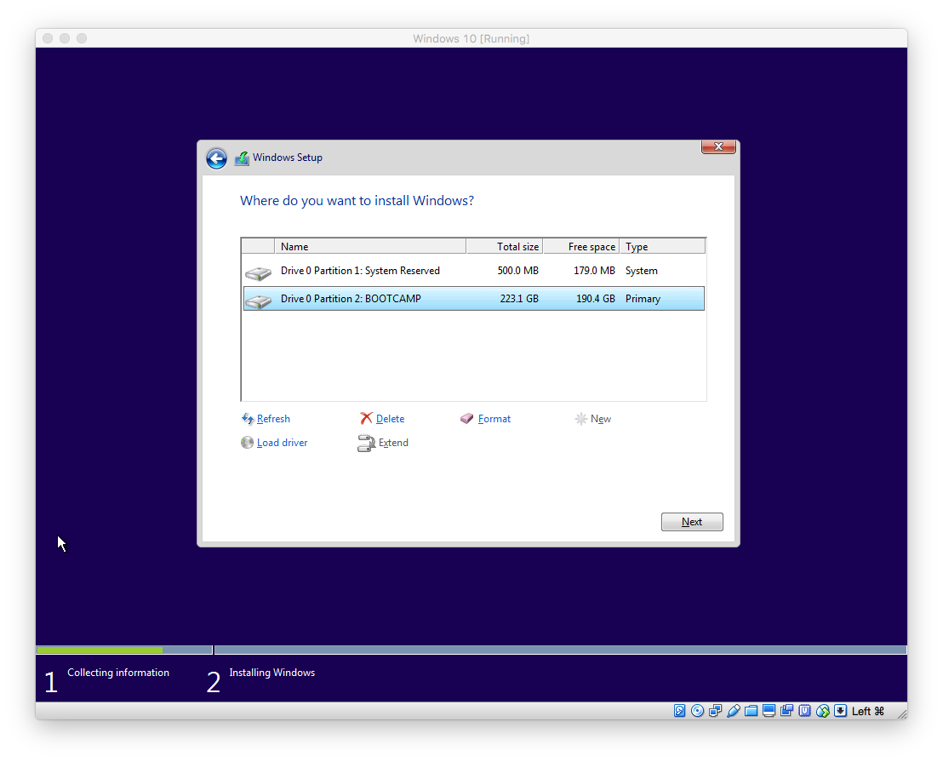Click the macOS red close window button
This screenshot has width=943, height=762.
pos(49,38)
